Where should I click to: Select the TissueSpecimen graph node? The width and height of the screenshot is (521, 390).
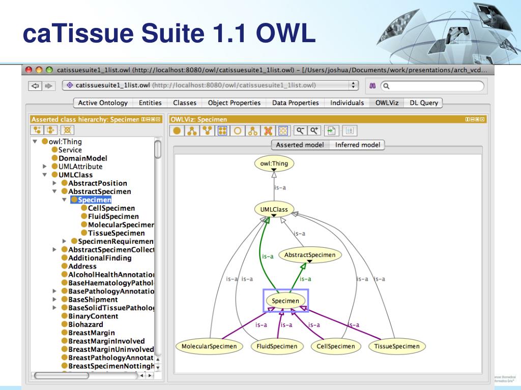(397, 346)
